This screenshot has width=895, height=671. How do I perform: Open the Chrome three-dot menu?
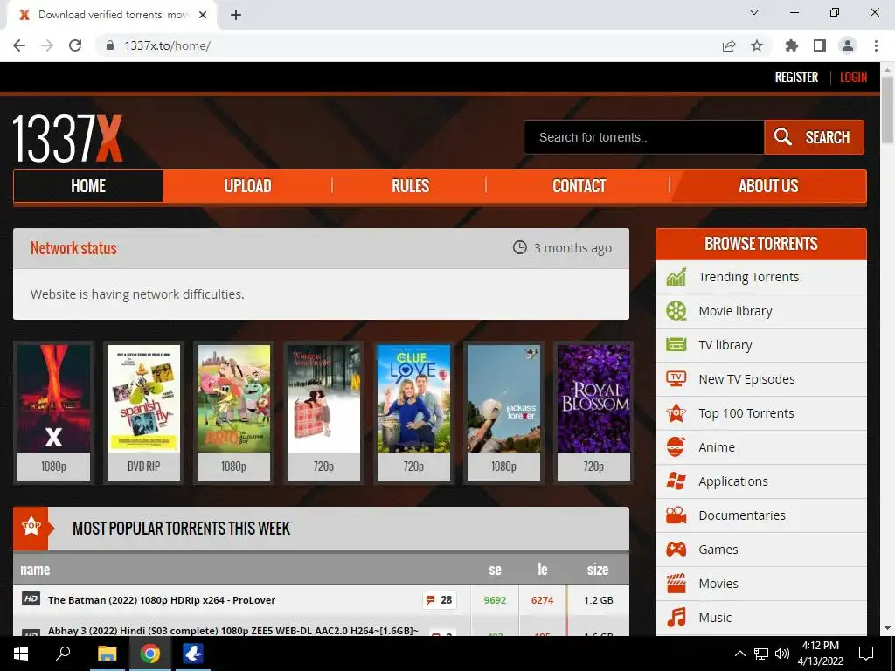876,45
